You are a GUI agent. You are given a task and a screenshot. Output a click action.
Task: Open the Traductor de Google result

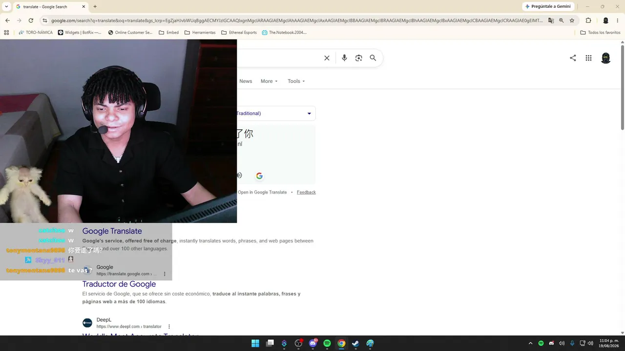[x=119, y=284]
